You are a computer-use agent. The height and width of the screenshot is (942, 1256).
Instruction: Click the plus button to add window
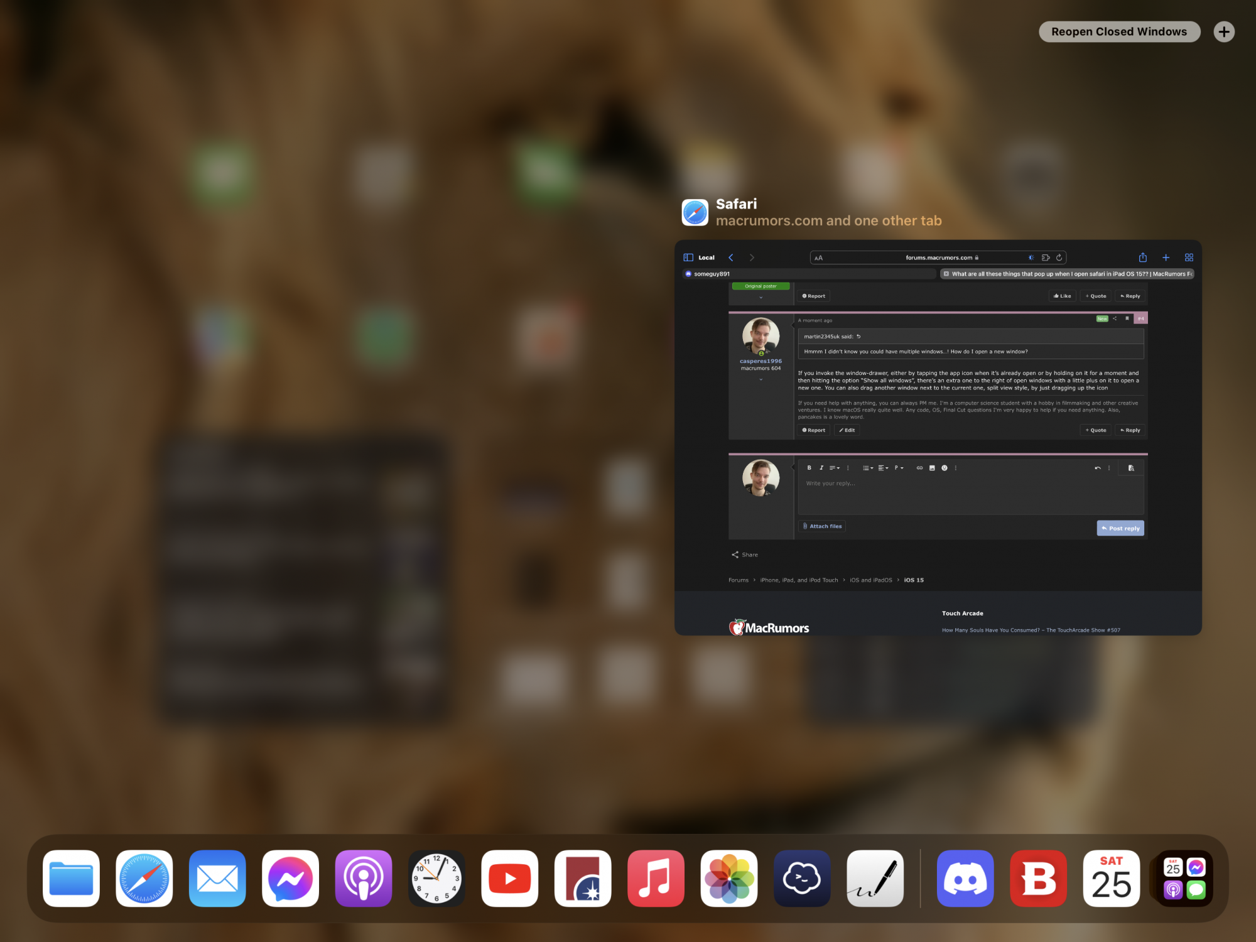coord(1223,32)
